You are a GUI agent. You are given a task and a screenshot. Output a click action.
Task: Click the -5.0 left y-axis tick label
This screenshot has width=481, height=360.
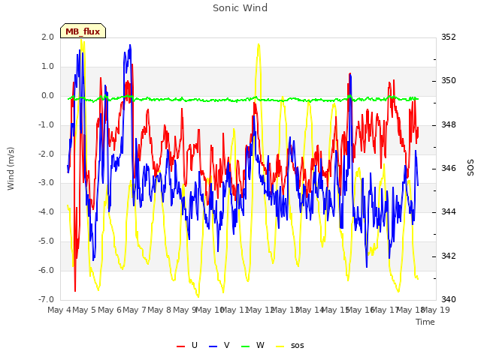coord(46,241)
